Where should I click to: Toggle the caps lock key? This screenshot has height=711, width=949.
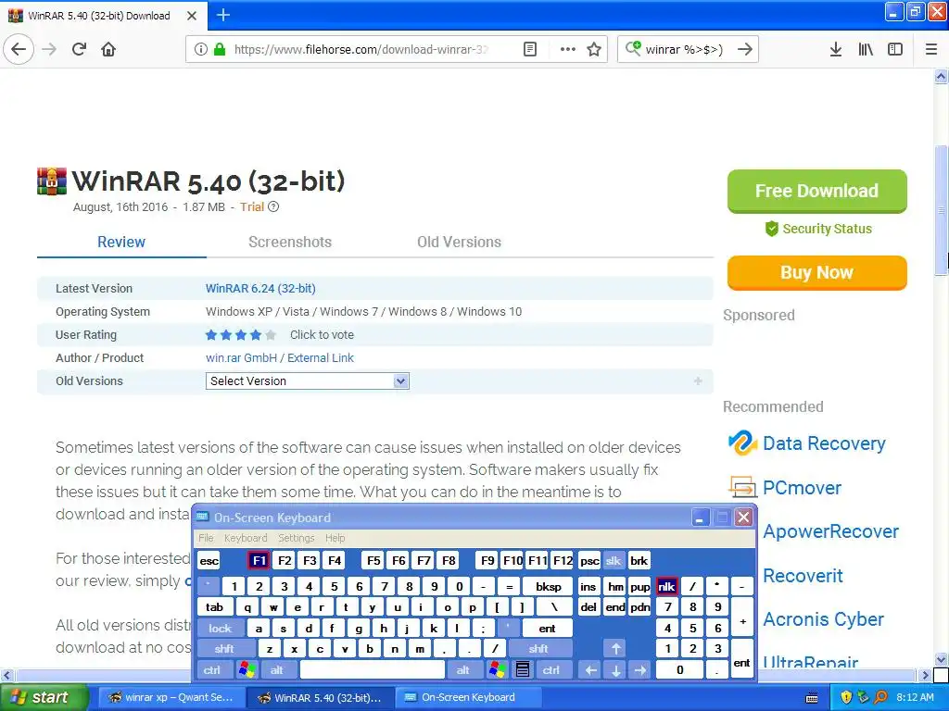[x=221, y=629]
